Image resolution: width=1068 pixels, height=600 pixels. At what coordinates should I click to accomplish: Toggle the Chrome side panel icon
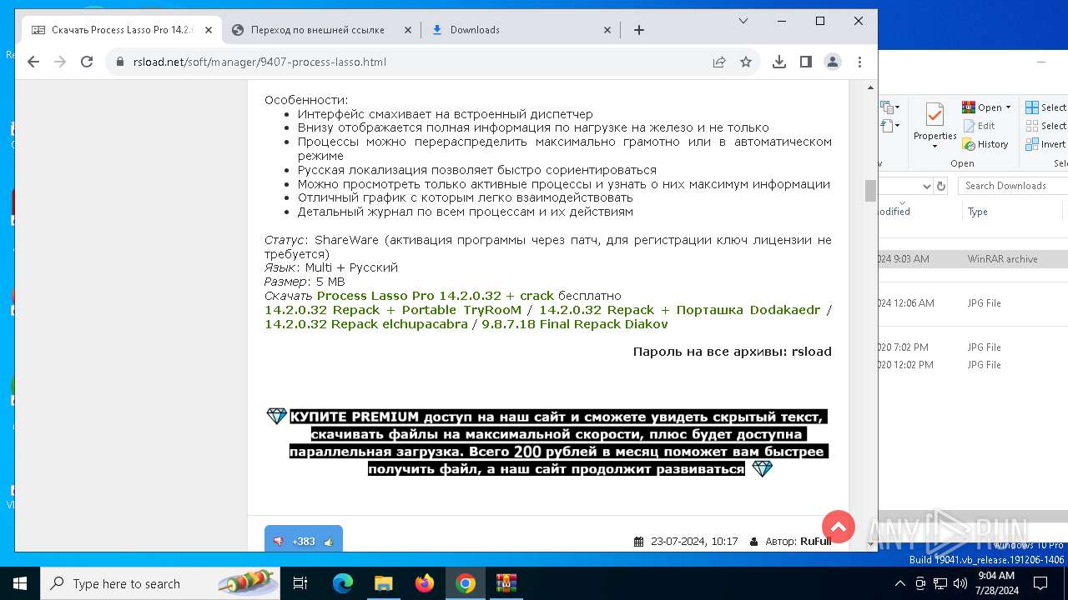(x=806, y=62)
